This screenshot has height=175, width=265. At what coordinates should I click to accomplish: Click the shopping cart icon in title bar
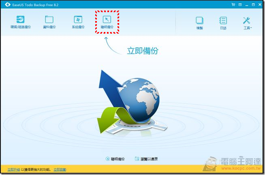(x=233, y=4)
